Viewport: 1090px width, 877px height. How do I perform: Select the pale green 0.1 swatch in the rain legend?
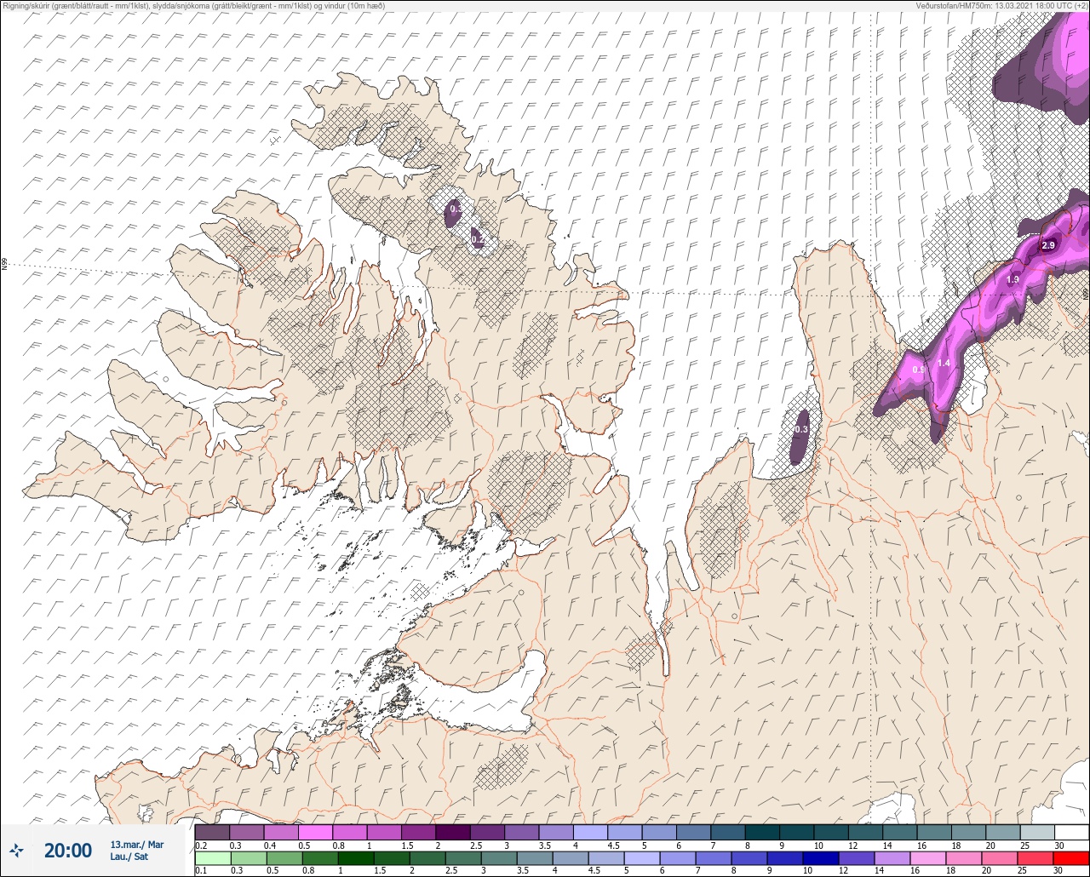212,857
